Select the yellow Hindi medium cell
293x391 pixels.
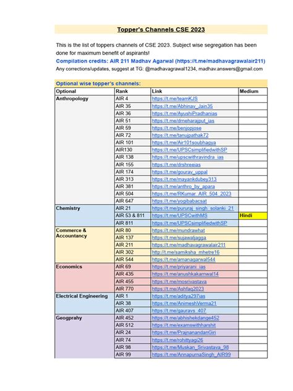pos(253,216)
